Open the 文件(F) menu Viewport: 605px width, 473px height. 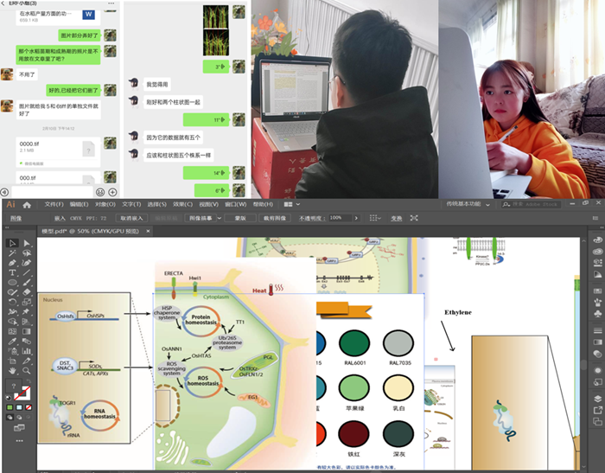coord(54,204)
